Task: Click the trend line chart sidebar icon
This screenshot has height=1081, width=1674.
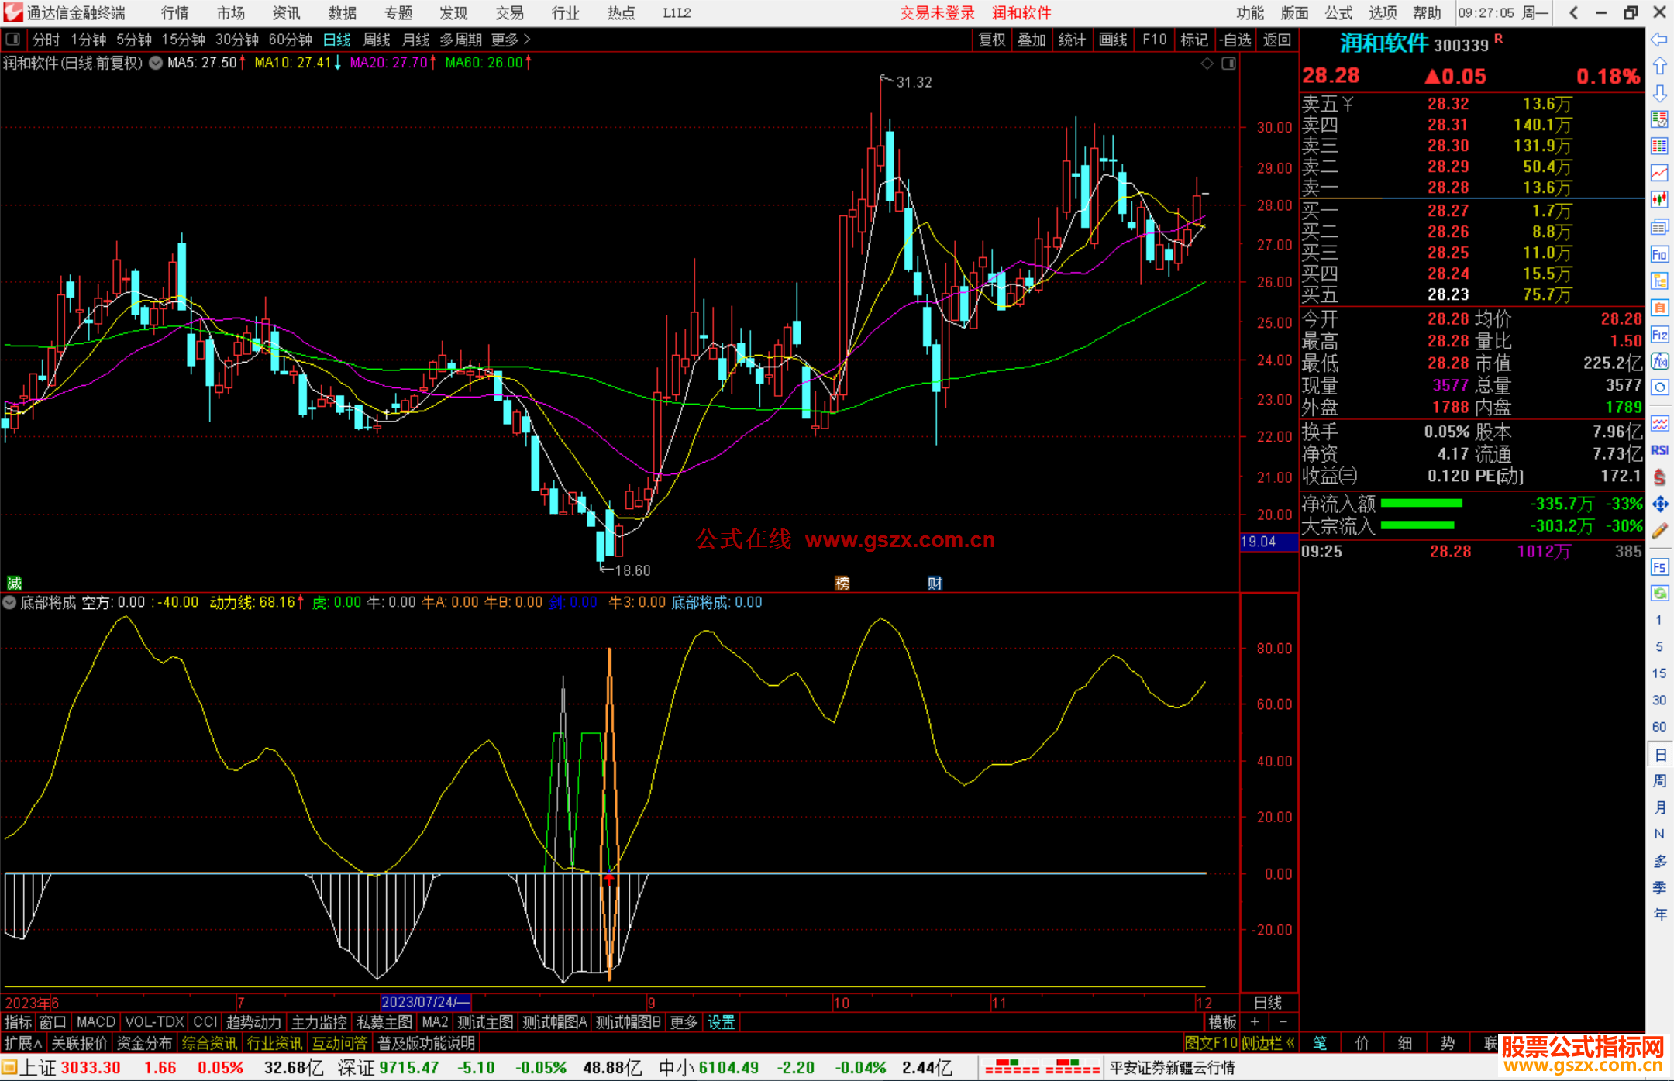Action: coord(1659,173)
